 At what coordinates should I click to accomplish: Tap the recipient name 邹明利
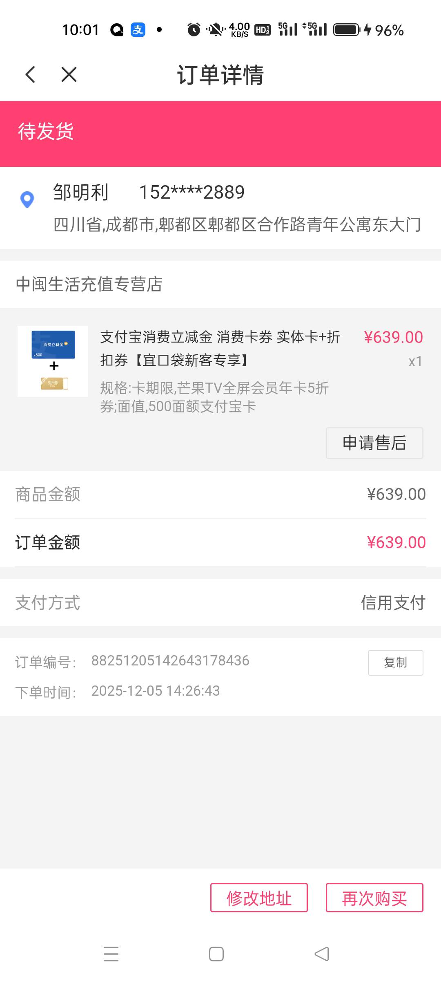pos(81,192)
